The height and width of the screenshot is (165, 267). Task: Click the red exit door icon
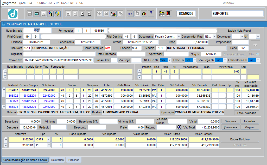click(x=168, y=13)
